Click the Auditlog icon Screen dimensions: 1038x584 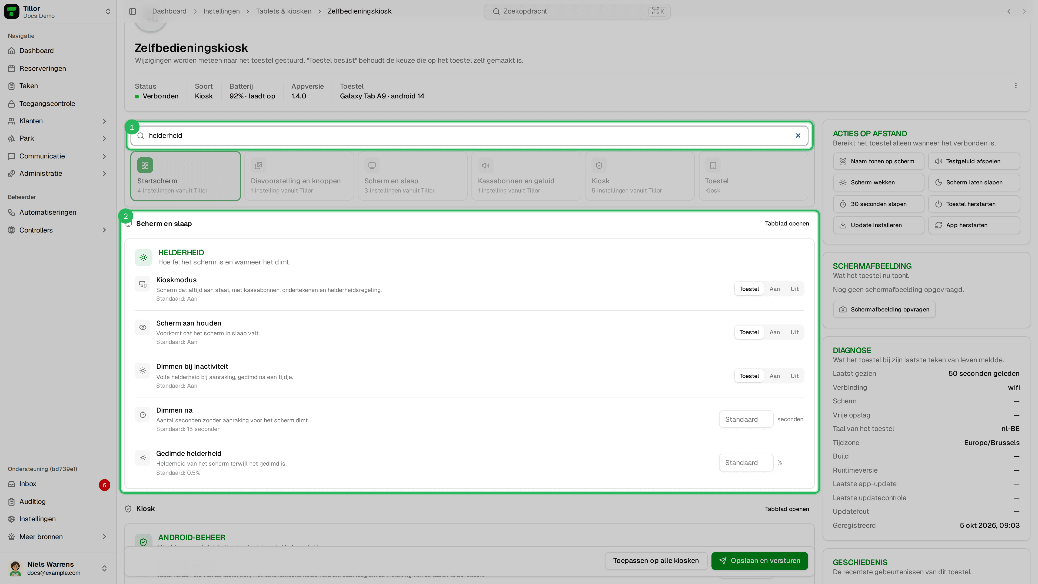pyautogui.click(x=12, y=502)
